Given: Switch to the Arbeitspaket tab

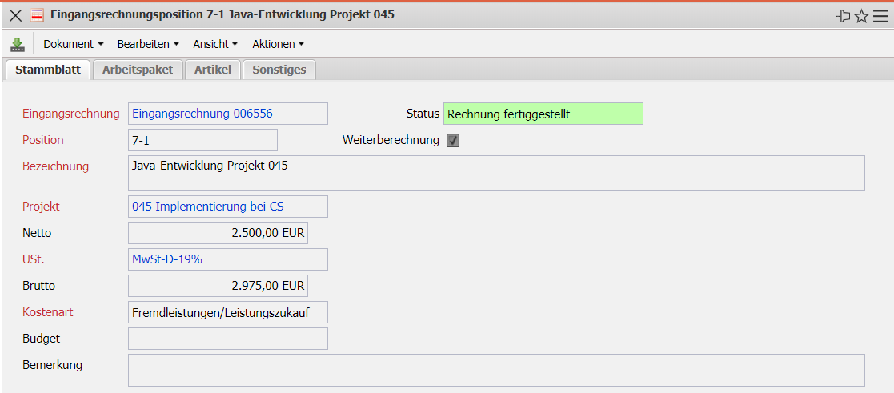Looking at the screenshot, I should [138, 70].
